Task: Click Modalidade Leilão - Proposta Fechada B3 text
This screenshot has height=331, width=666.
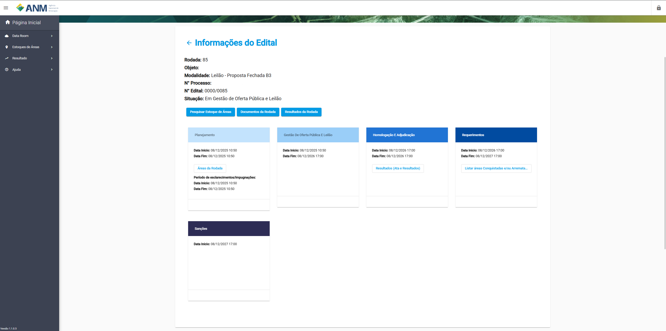Action: (228, 75)
